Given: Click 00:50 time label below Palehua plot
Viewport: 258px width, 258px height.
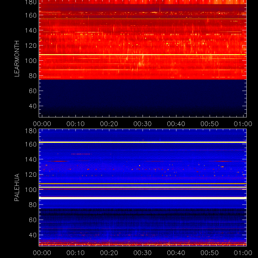Looking at the screenshot, I should pyautogui.click(x=209, y=253).
